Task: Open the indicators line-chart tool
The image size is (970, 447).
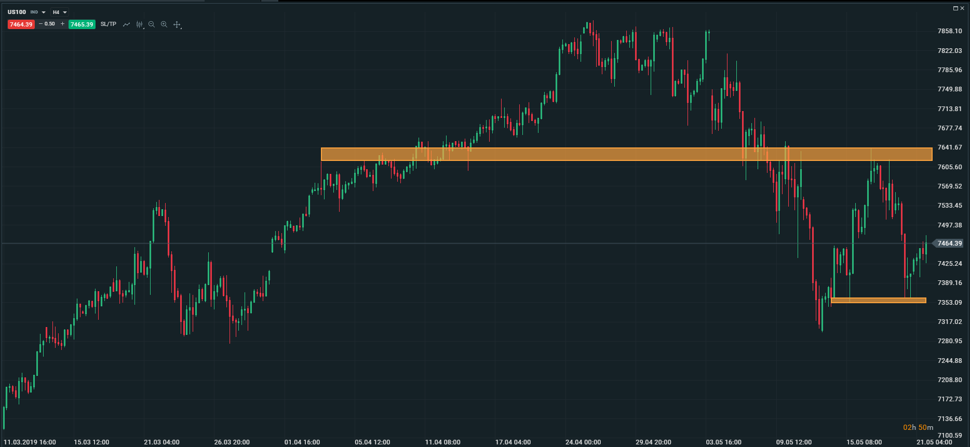Action: (x=126, y=24)
